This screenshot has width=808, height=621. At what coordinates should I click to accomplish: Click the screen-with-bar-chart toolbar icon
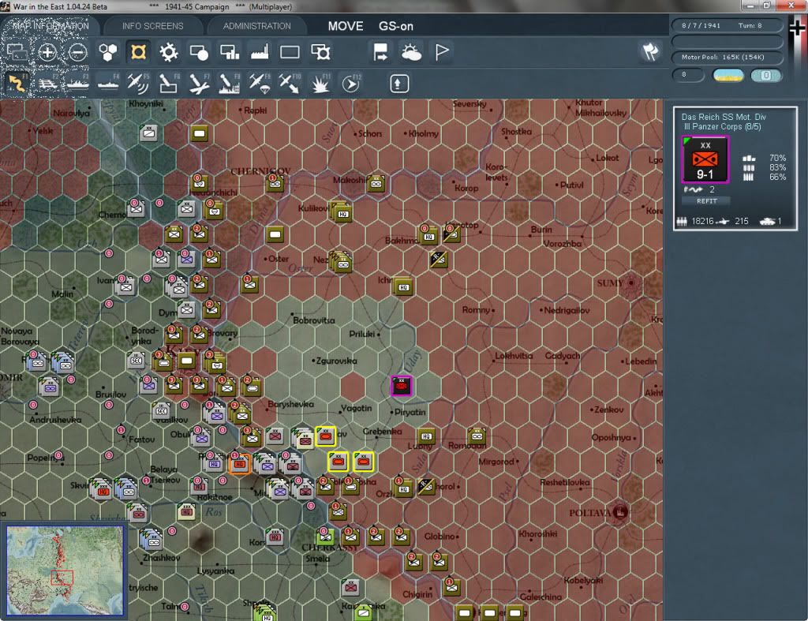tap(230, 52)
